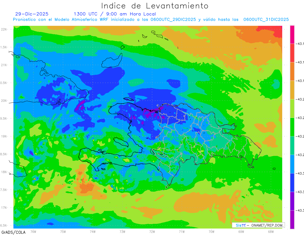The image size is (304, 235).
Task: Click the "20N" latitude label
Action: [4, 101]
